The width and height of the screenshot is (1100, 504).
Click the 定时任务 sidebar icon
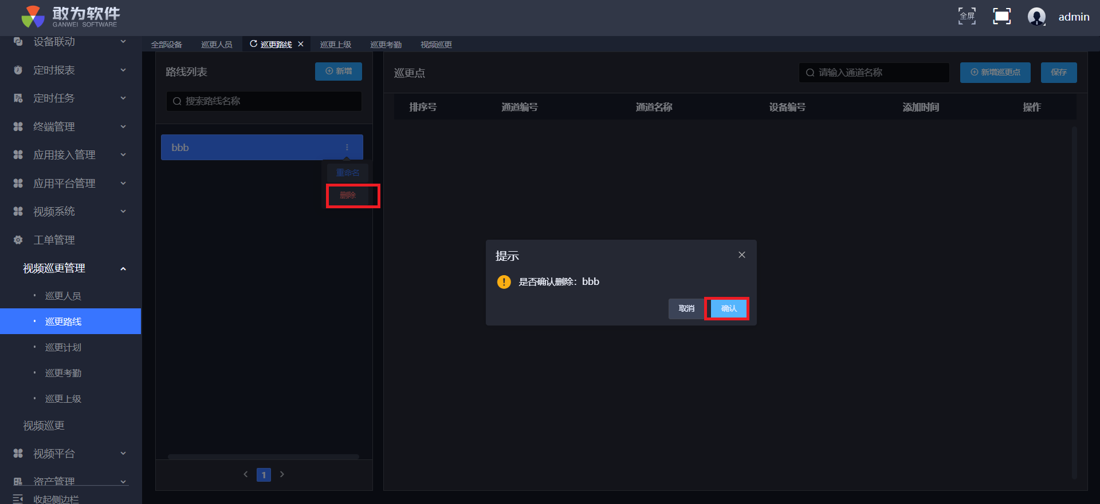click(18, 98)
